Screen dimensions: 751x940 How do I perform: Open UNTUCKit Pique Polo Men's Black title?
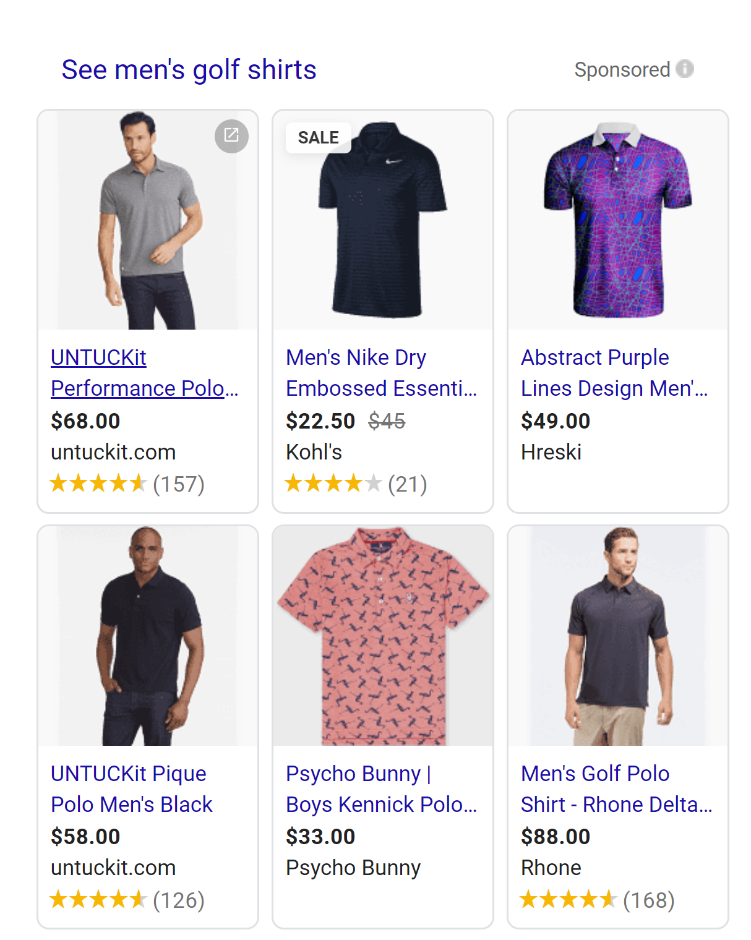[131, 788]
